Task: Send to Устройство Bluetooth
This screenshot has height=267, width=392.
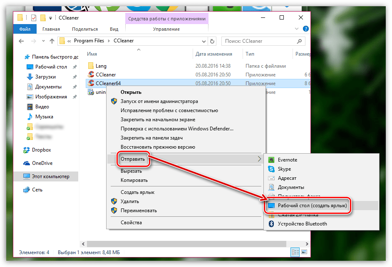Action: tap(302, 224)
